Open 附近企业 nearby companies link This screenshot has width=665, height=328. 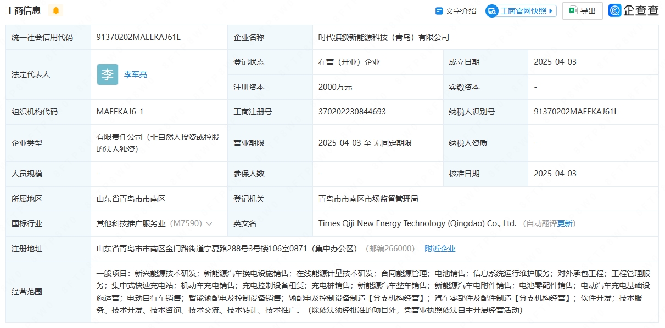point(440,249)
